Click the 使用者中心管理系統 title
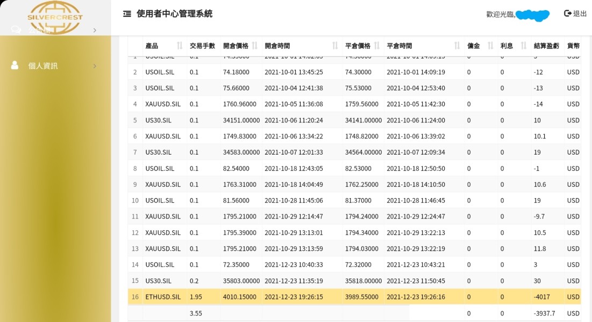Screen dimensions: 592x322 point(174,14)
